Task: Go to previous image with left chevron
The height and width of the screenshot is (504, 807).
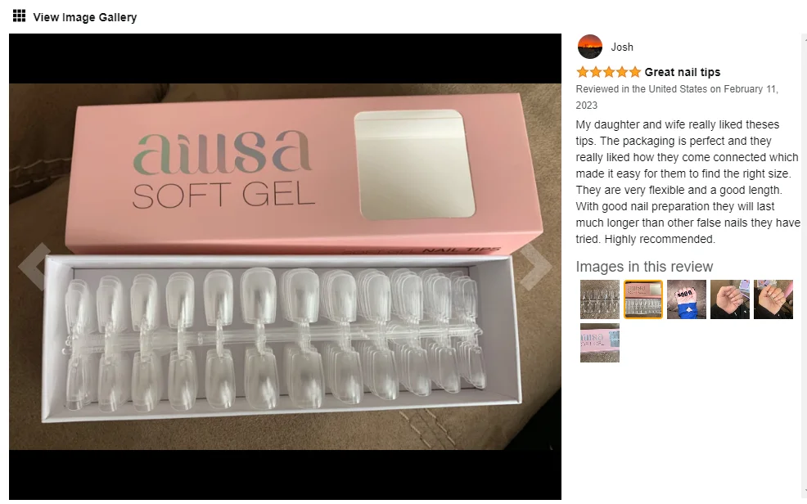Action: [34, 267]
